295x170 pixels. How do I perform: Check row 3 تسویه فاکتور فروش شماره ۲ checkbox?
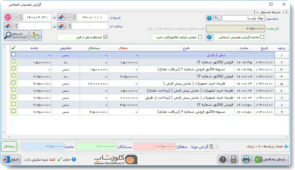pyautogui.click(x=13, y=69)
